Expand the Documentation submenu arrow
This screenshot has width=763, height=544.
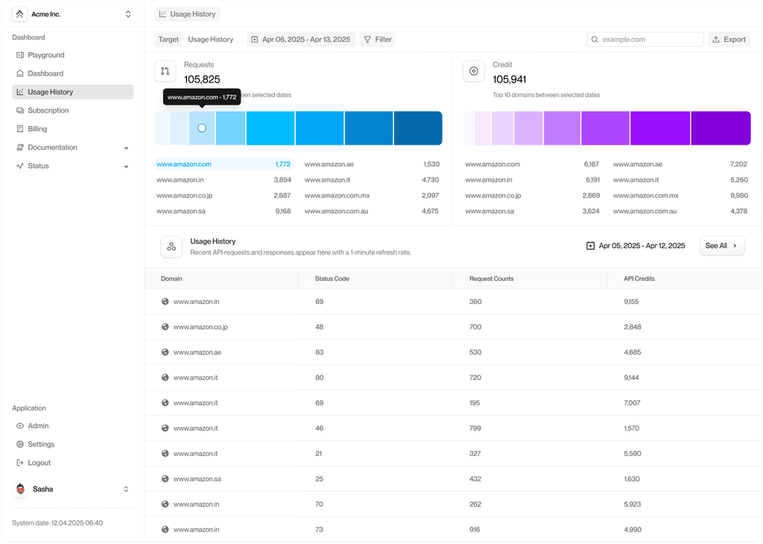tap(127, 148)
